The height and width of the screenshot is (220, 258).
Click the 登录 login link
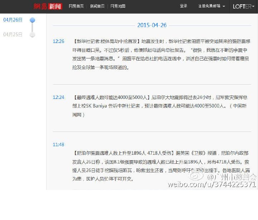pyautogui.click(x=183, y=6)
